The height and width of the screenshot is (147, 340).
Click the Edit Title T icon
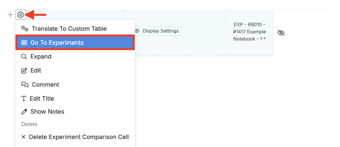(24, 99)
